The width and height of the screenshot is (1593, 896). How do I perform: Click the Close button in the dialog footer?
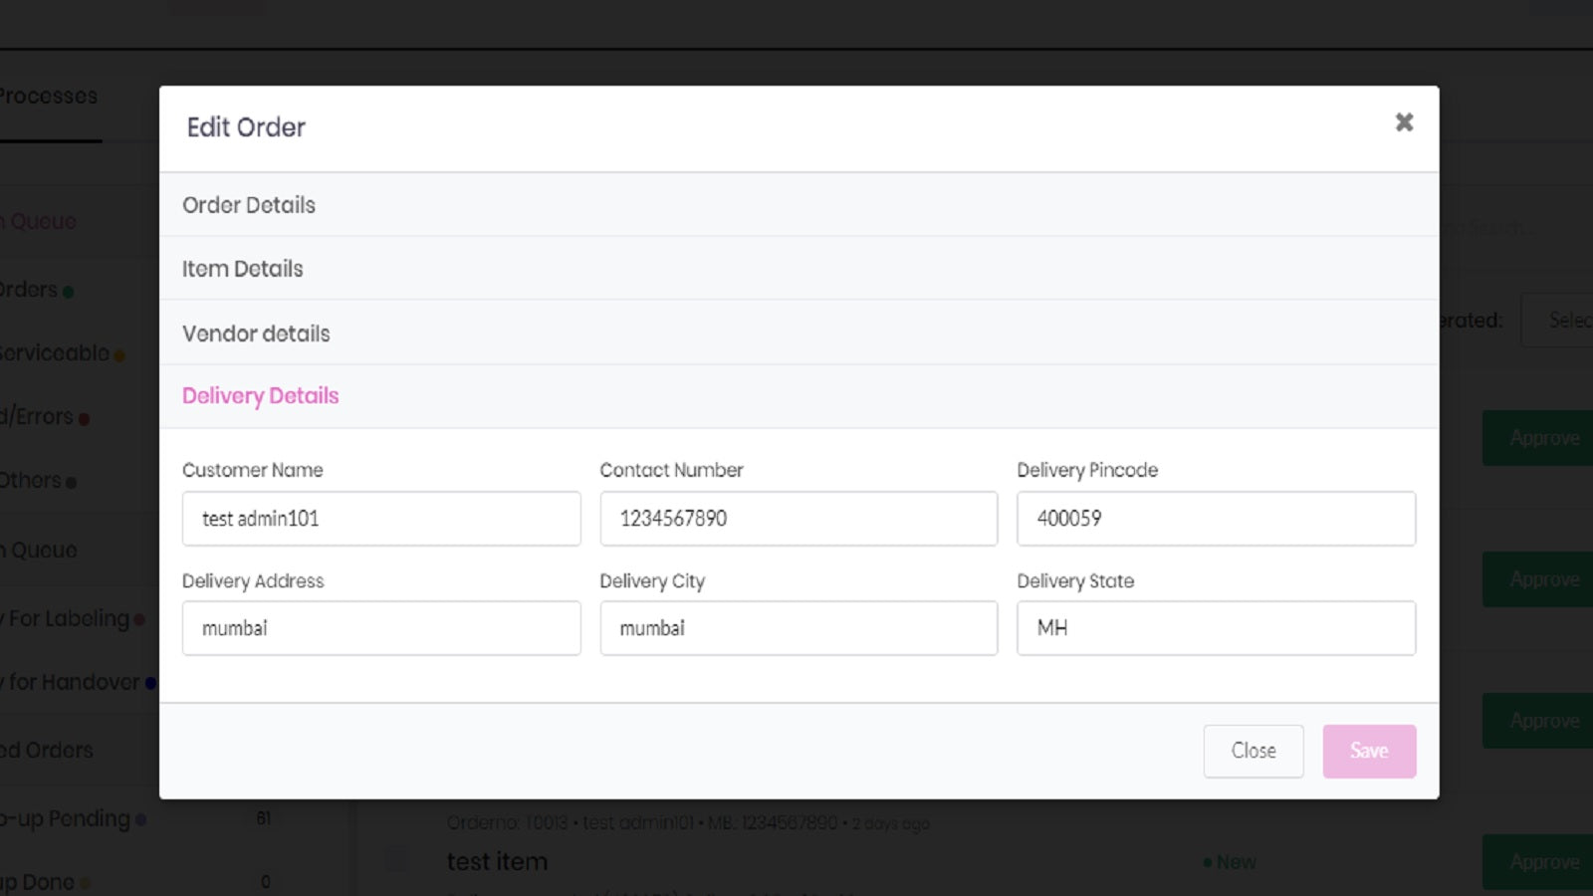coord(1252,751)
